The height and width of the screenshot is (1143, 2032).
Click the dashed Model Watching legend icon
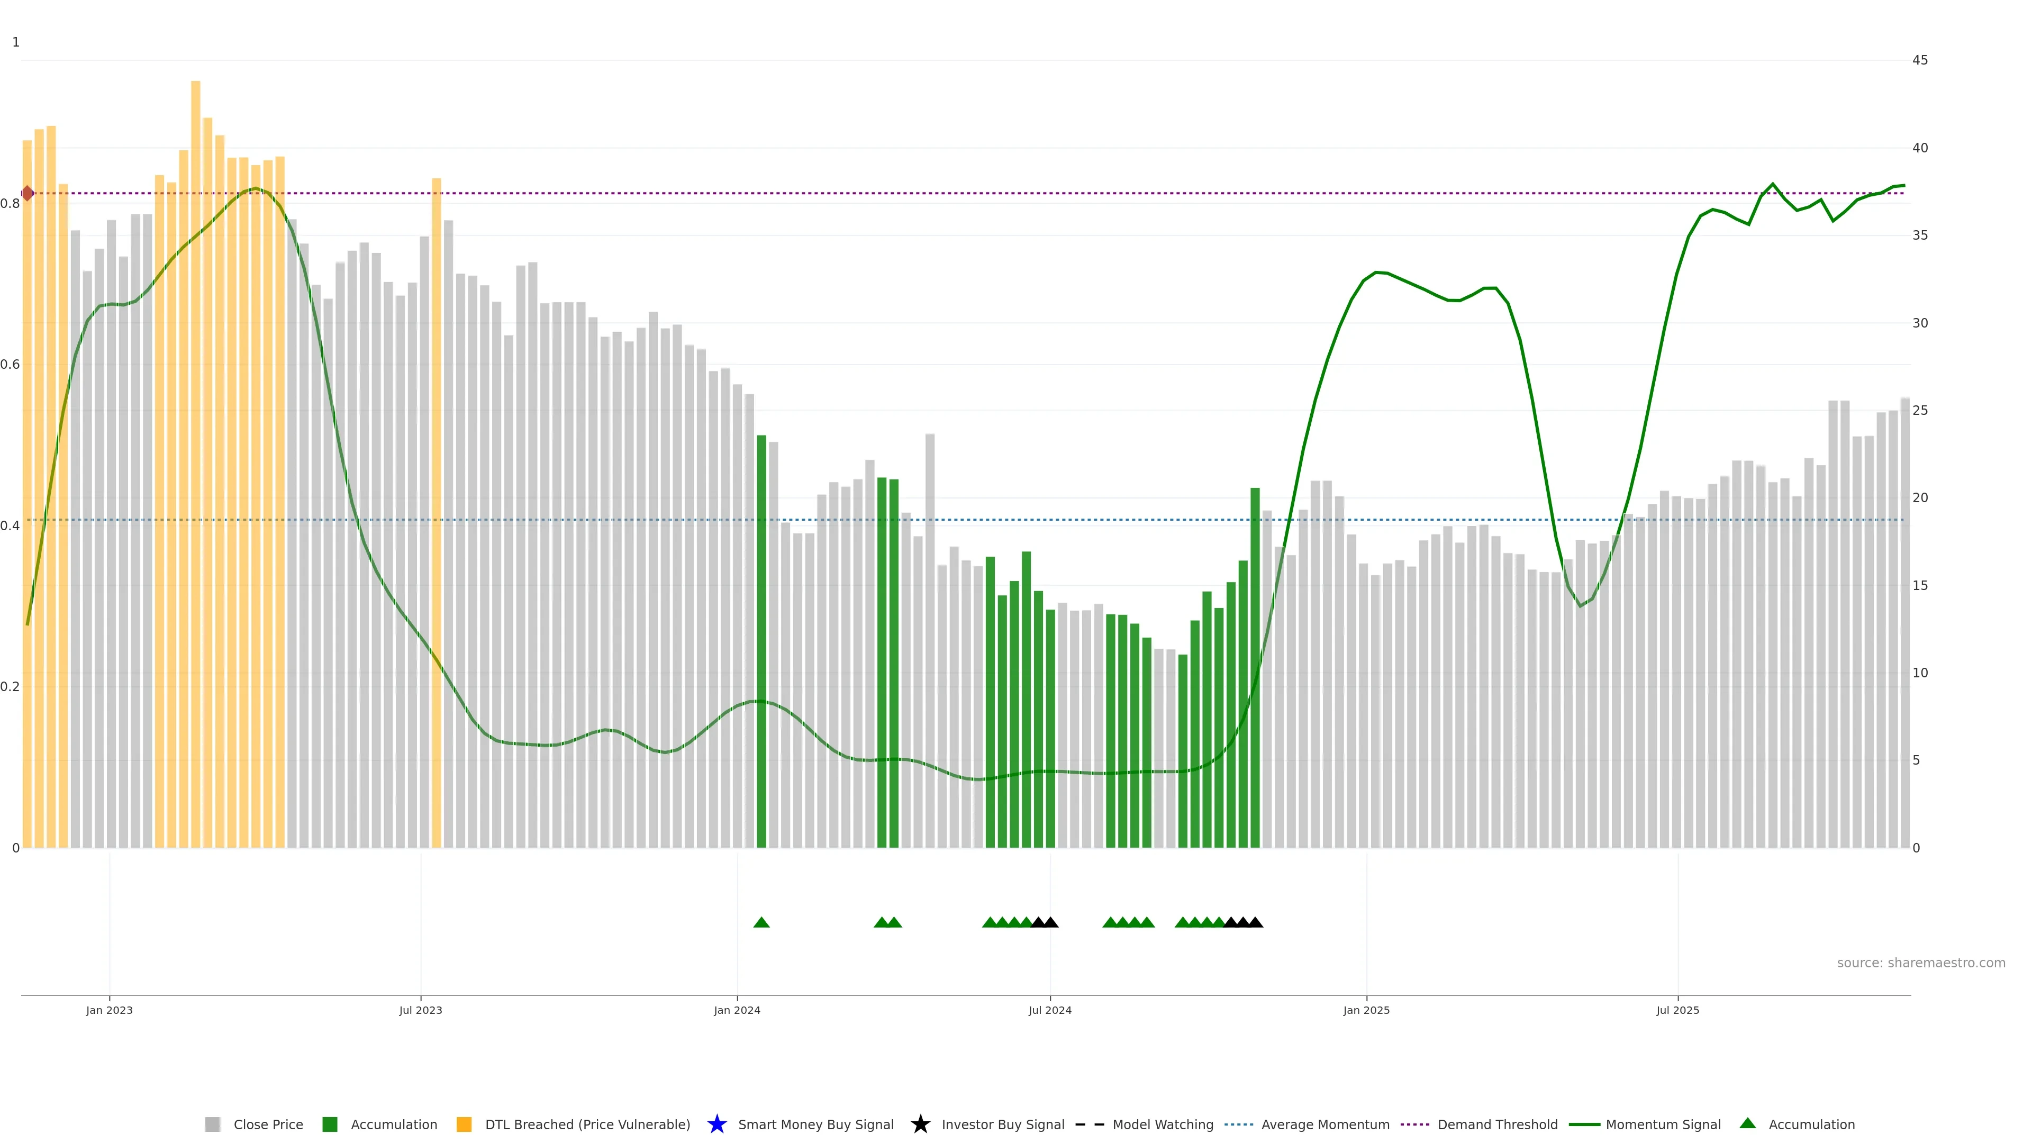click(1090, 1124)
